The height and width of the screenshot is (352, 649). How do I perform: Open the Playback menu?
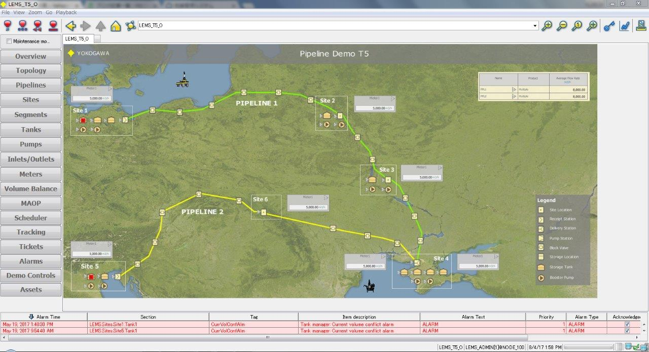click(66, 12)
